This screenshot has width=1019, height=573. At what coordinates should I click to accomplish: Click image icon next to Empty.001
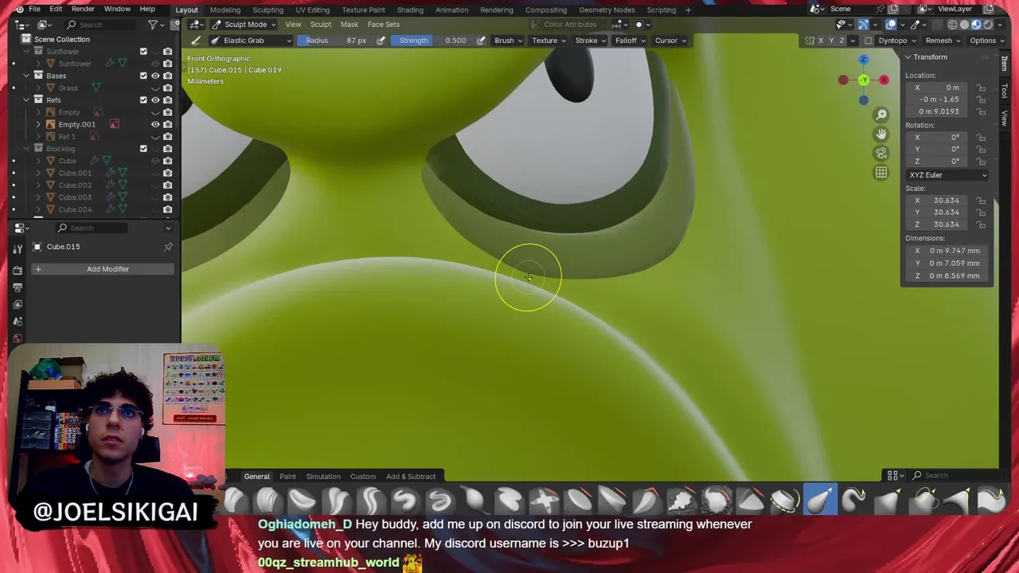tap(114, 124)
